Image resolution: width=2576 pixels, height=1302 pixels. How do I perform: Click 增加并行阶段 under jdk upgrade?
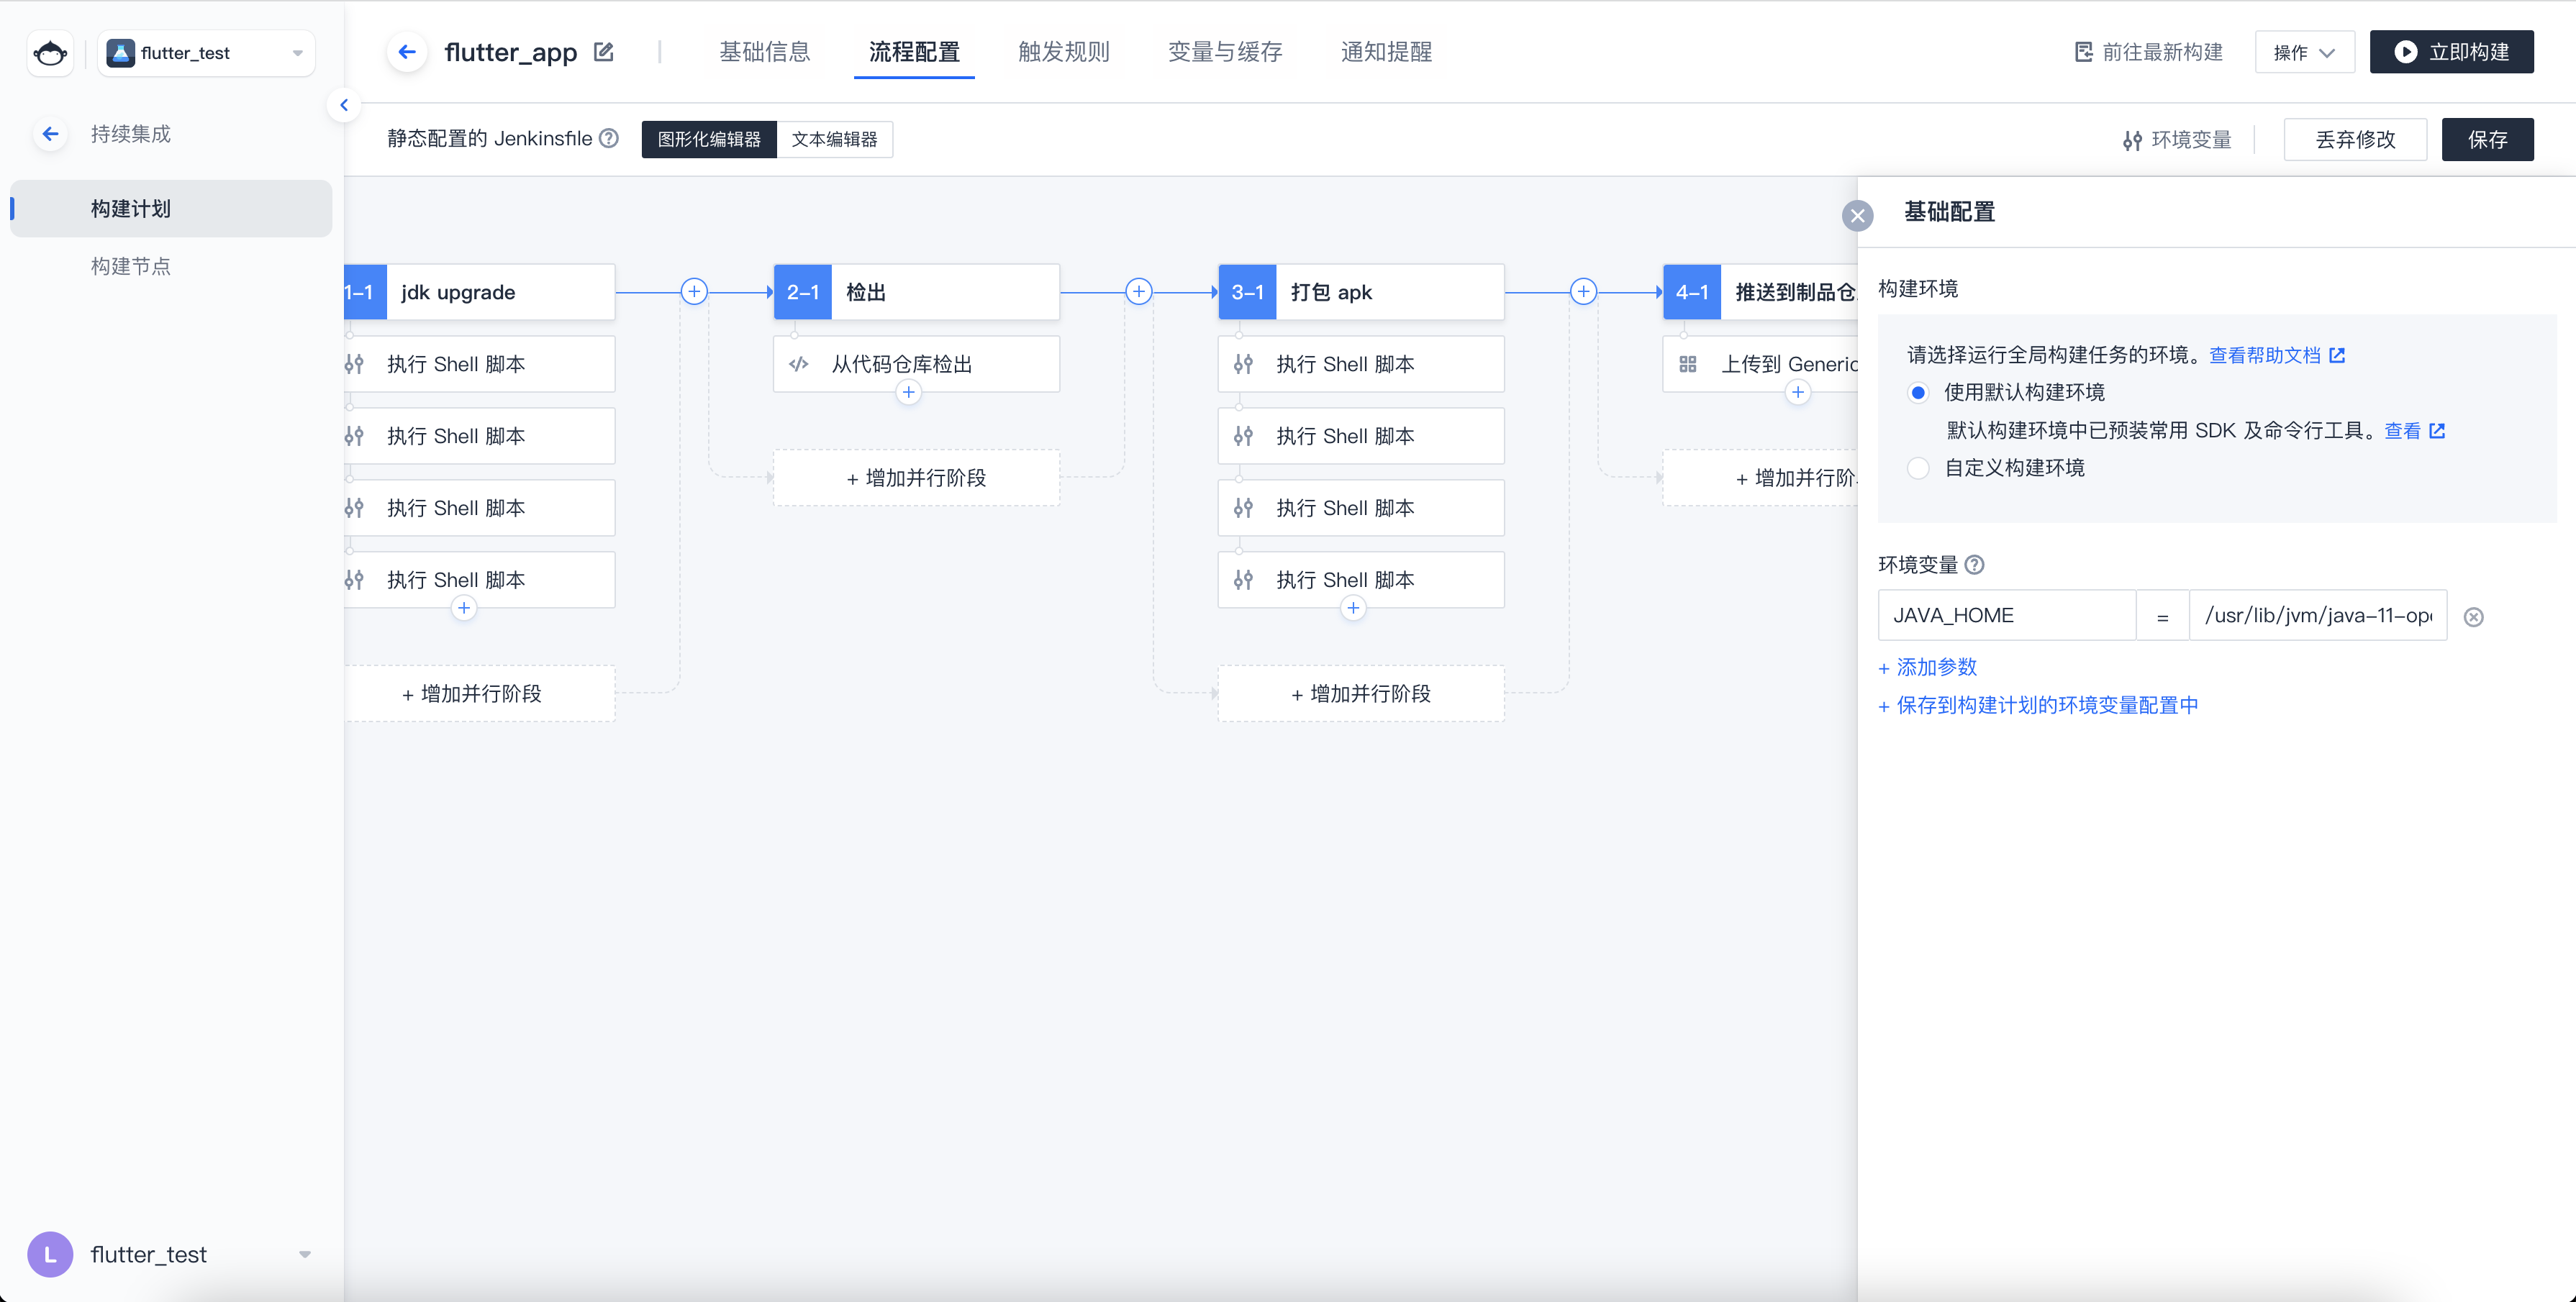point(479,694)
